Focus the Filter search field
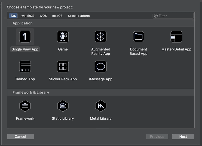202x146 pixels. (x=173, y=16)
